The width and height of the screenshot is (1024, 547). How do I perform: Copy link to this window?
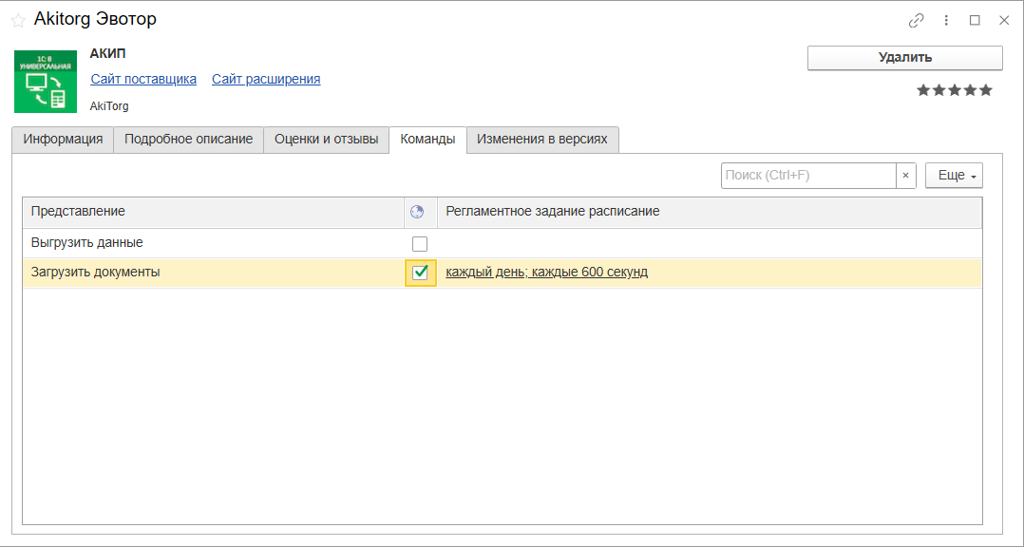pyautogui.click(x=917, y=20)
